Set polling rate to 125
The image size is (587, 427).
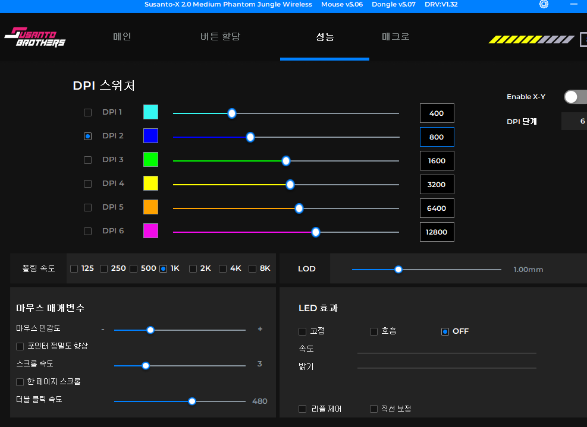pos(74,269)
